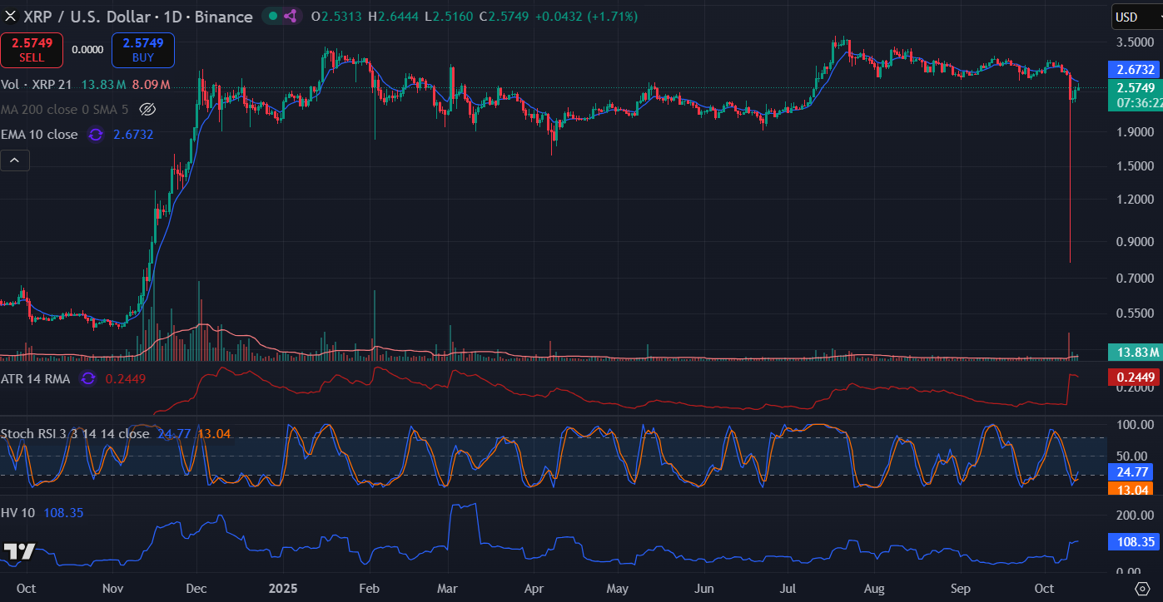Click the EMA 10 close legend label

coord(39,135)
